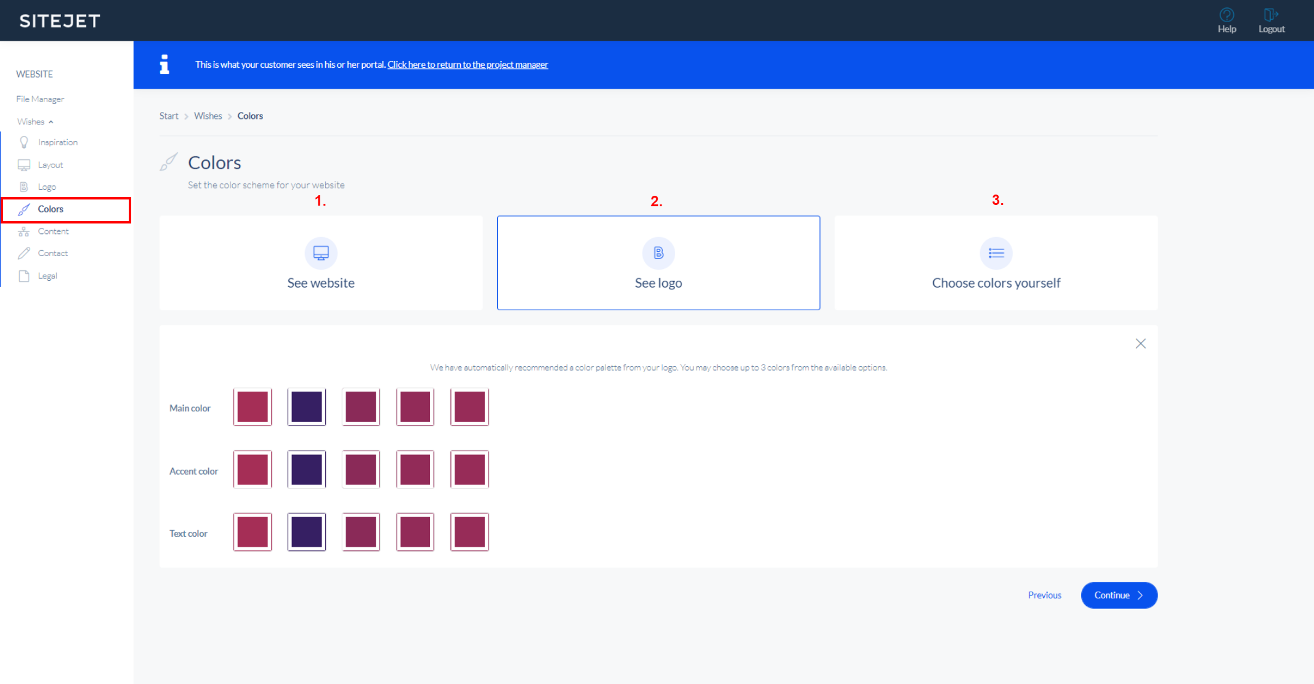Select the Choose colors yourself option
The height and width of the screenshot is (684, 1314).
996,263
